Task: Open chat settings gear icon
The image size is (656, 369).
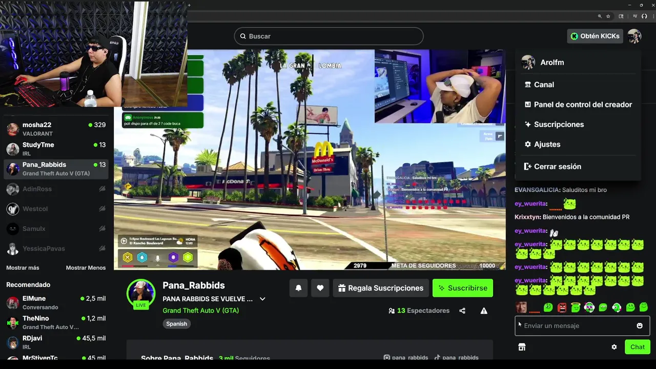Action: (614, 347)
